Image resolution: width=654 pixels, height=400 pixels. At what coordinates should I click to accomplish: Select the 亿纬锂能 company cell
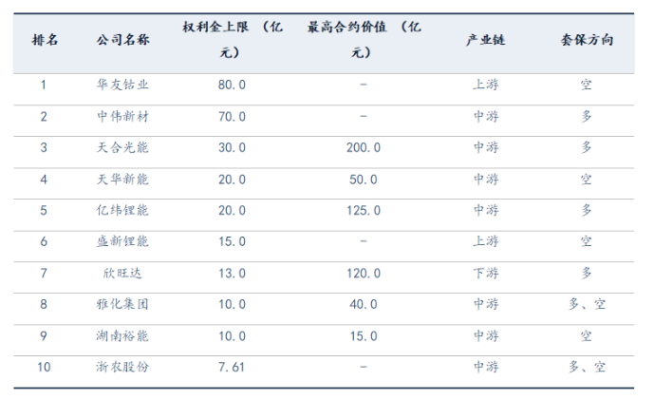click(122, 210)
